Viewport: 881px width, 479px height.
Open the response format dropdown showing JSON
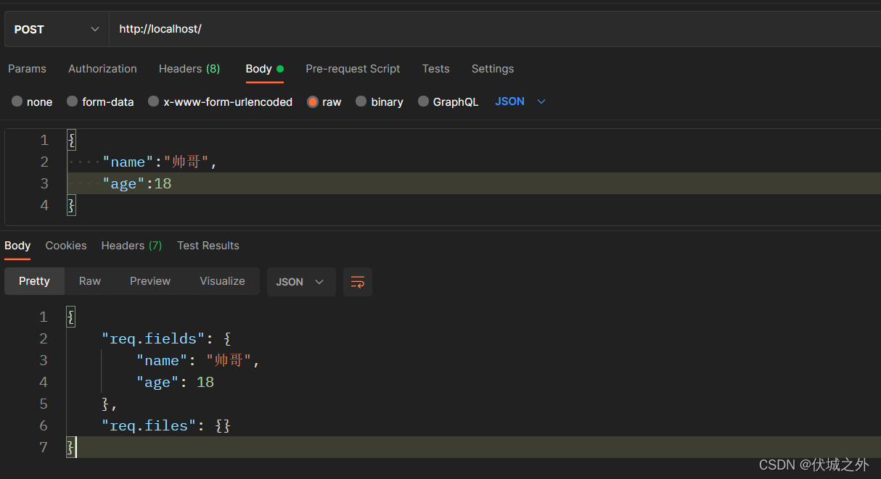point(300,282)
